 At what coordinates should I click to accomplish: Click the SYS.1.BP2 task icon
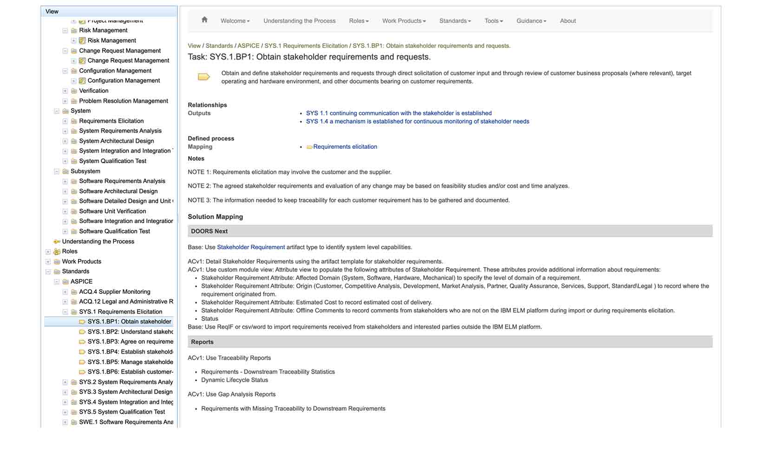(82, 332)
